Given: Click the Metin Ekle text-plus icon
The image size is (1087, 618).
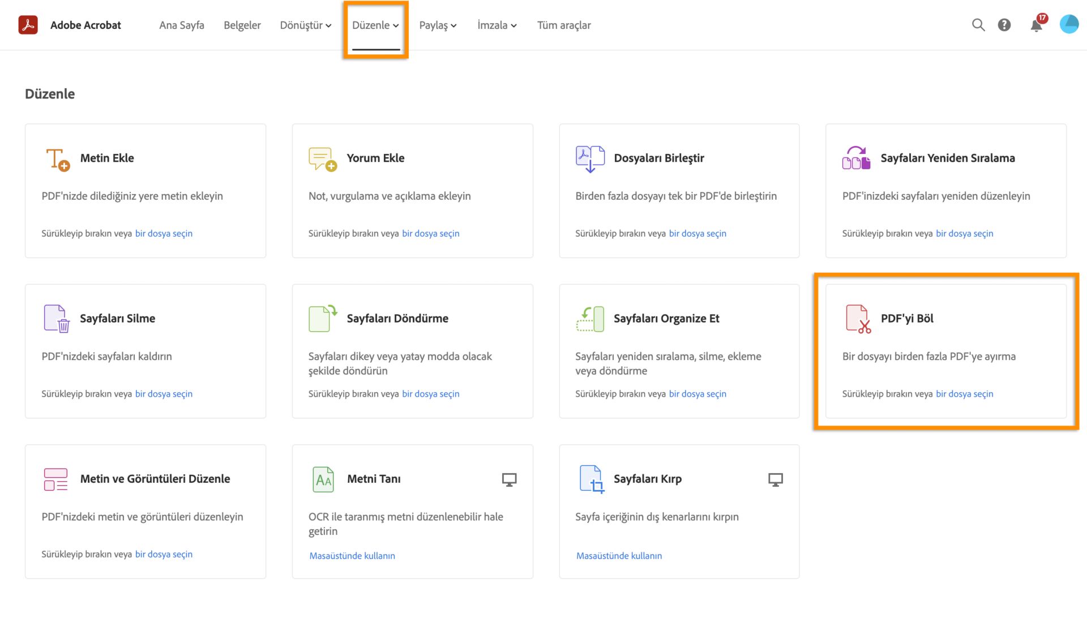Looking at the screenshot, I should (x=58, y=159).
